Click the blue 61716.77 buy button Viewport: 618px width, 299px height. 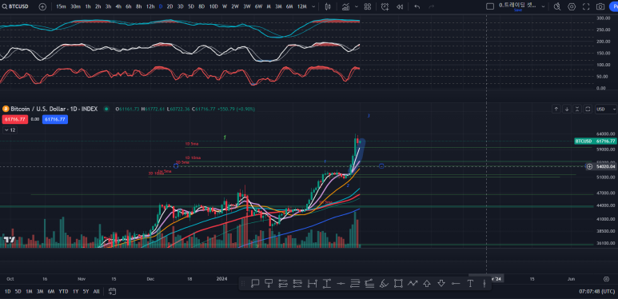click(x=55, y=119)
